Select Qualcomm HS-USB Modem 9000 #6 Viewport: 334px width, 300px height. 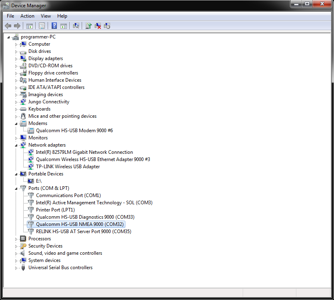point(74,131)
